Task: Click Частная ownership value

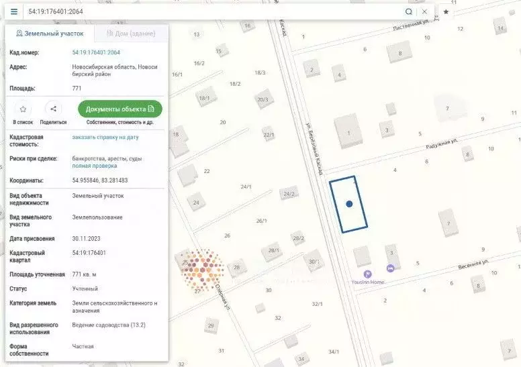Action: tap(83, 346)
